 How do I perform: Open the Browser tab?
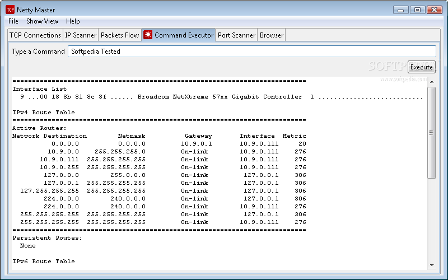[x=272, y=35]
